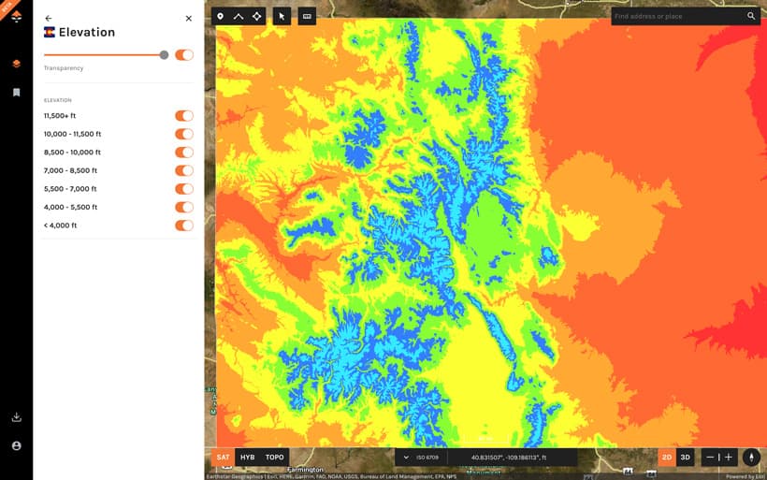Select the polygon shape tool
The height and width of the screenshot is (480, 767).
(x=257, y=17)
